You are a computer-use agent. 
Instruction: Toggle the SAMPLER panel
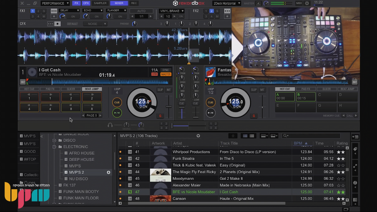pos(100,3)
